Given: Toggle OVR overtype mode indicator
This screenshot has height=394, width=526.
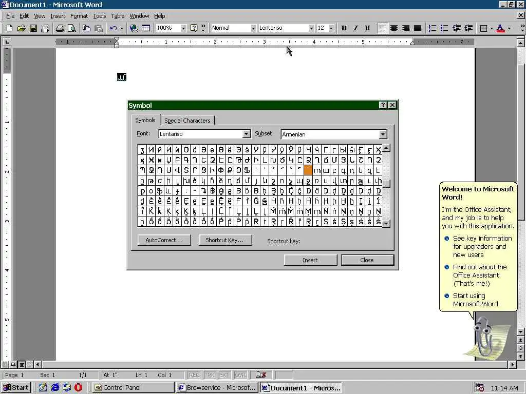Looking at the screenshot, I should point(240,375).
